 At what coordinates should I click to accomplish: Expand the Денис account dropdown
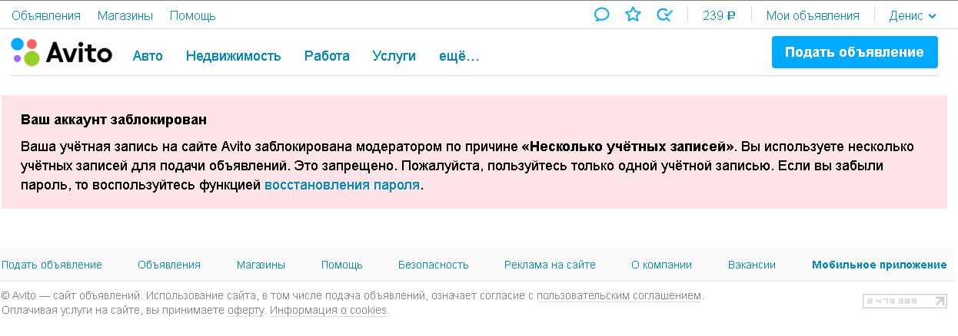click(913, 15)
